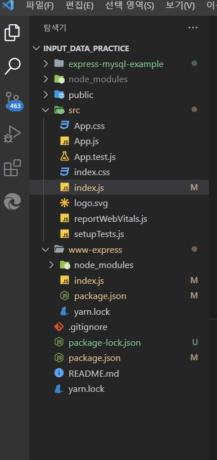Open the 선택 영역(S) menu
The width and height of the screenshot is (217, 460).
[x=129, y=6]
